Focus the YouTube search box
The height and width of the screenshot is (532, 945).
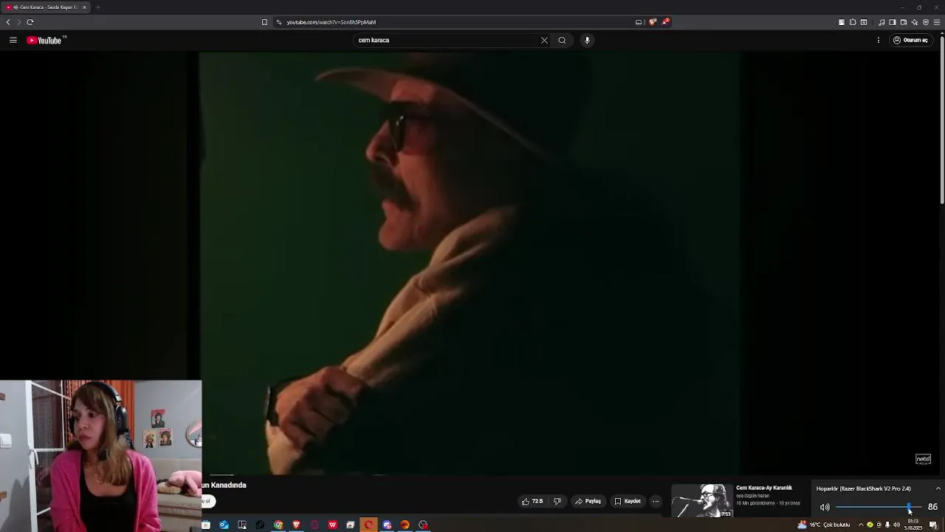[x=447, y=40]
